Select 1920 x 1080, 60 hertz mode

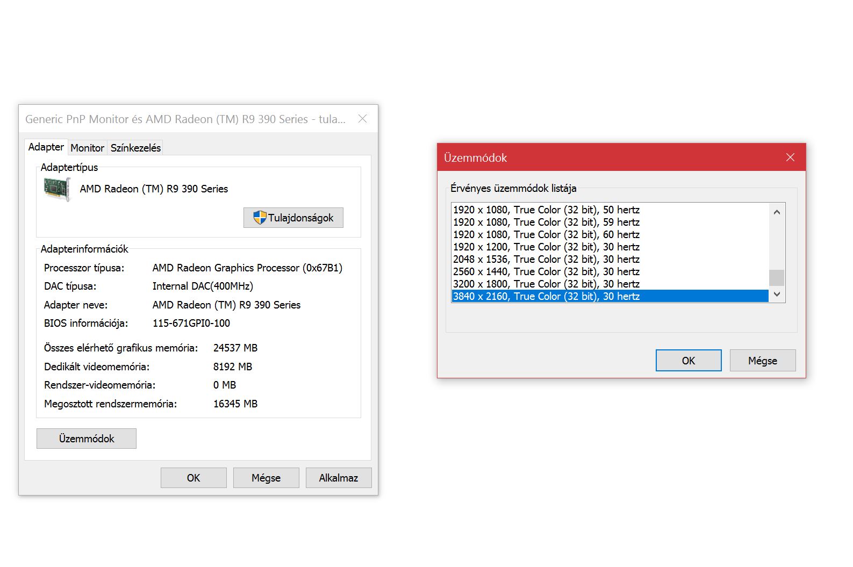pyautogui.click(x=610, y=234)
